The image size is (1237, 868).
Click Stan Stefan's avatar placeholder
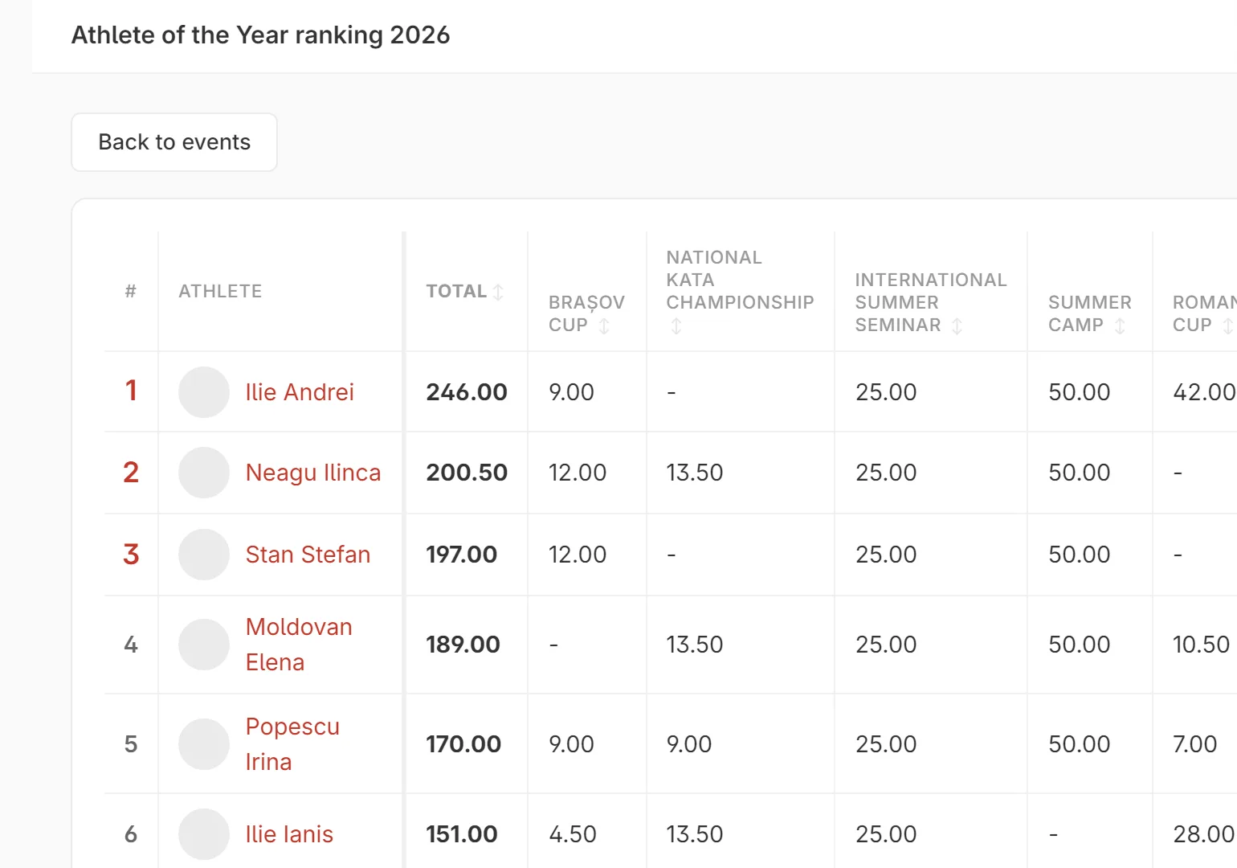[204, 555]
